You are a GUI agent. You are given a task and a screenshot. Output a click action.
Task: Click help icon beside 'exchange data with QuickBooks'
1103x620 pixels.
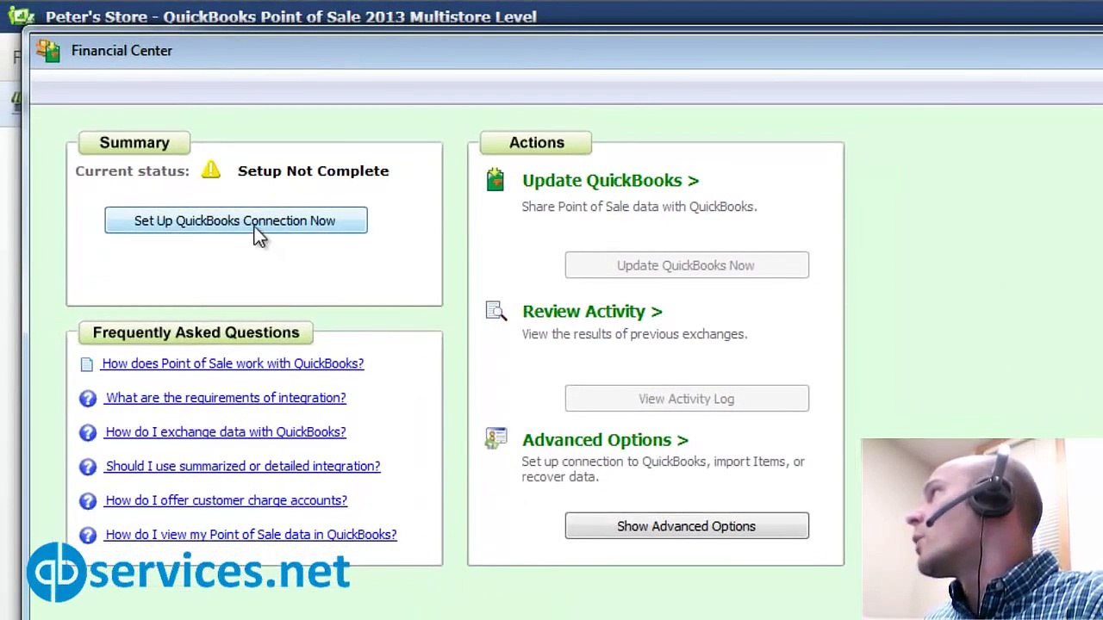pyautogui.click(x=88, y=432)
